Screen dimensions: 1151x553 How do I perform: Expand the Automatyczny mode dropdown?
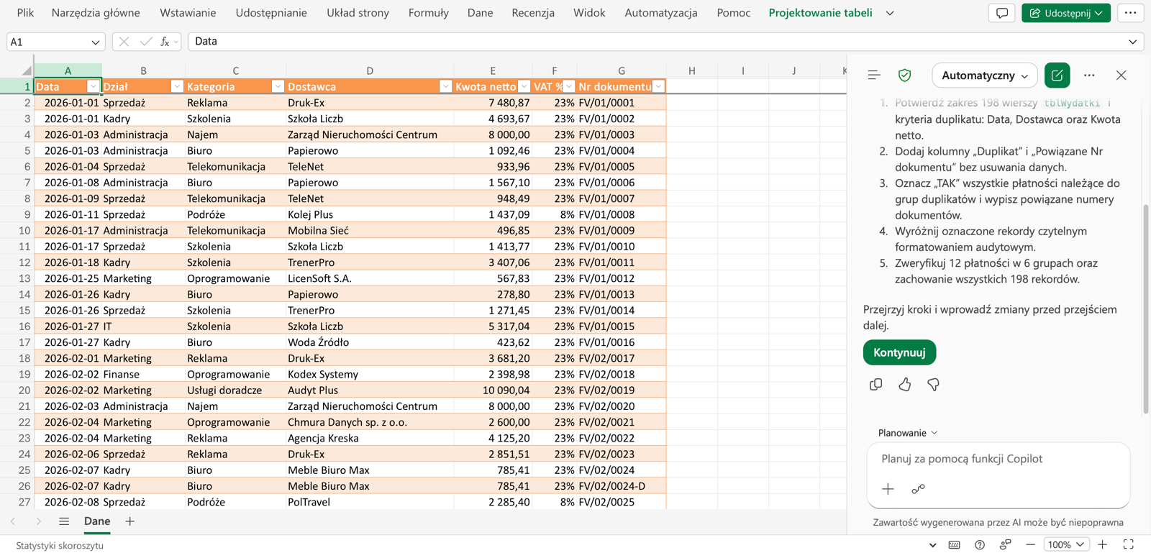[x=984, y=75]
